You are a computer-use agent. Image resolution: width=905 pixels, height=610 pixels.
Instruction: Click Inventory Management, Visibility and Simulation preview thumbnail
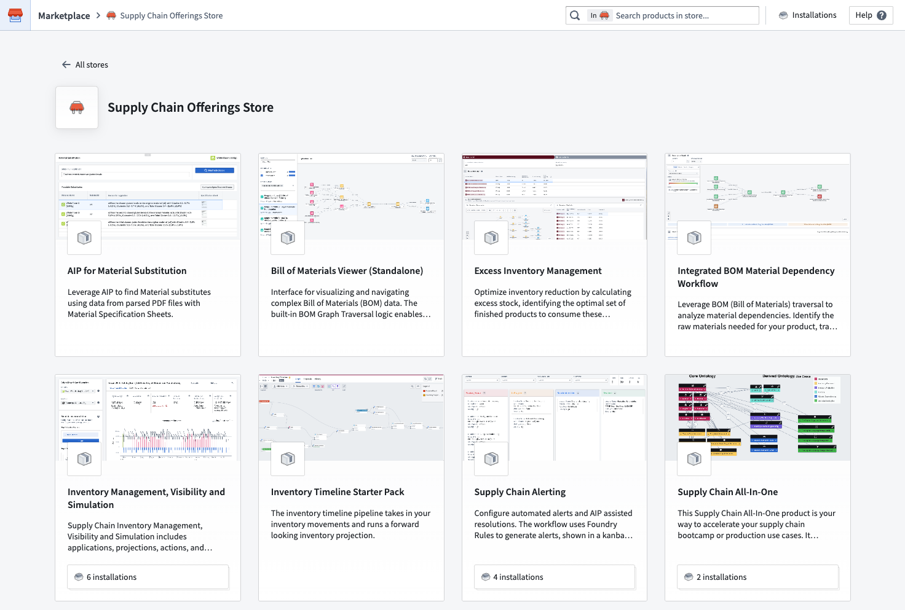[x=148, y=418]
